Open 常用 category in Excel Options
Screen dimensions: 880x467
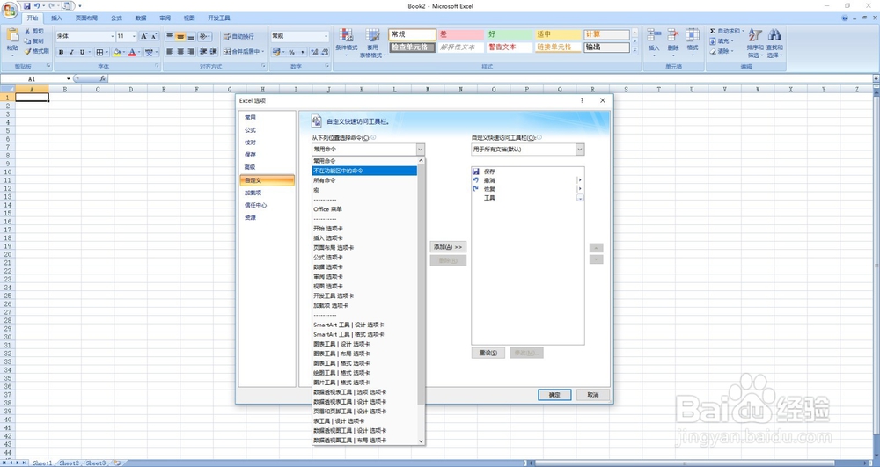tap(266, 118)
